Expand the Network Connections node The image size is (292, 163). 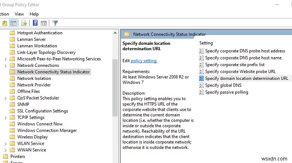(x=5, y=66)
